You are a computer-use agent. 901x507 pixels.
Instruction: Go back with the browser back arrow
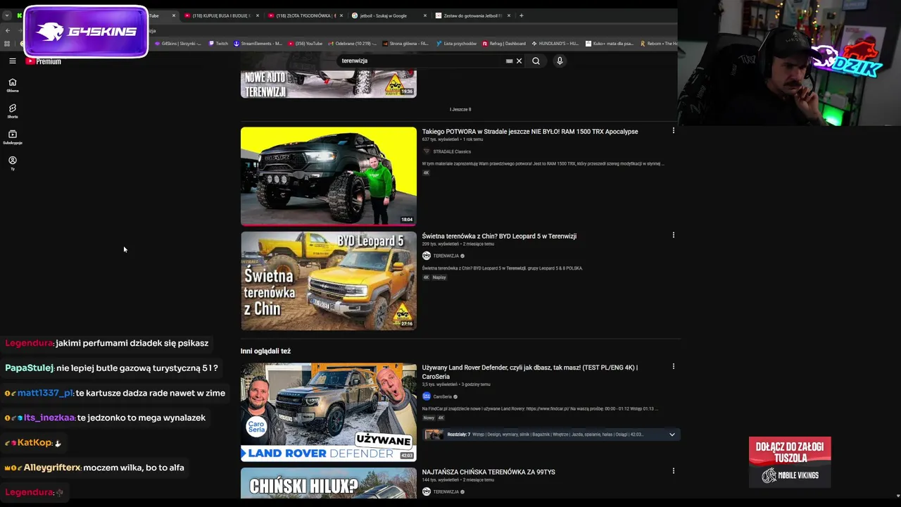point(8,30)
